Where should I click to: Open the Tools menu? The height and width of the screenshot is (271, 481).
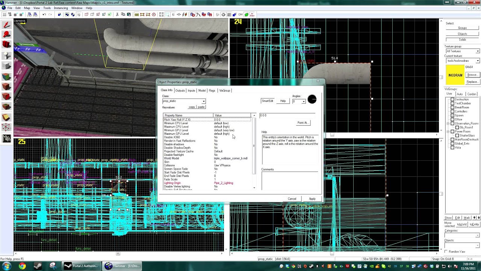point(47,8)
